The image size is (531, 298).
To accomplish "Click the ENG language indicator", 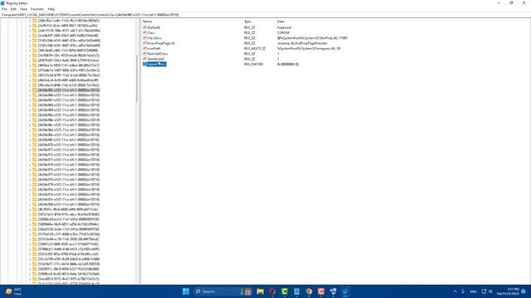I will tap(474, 291).
